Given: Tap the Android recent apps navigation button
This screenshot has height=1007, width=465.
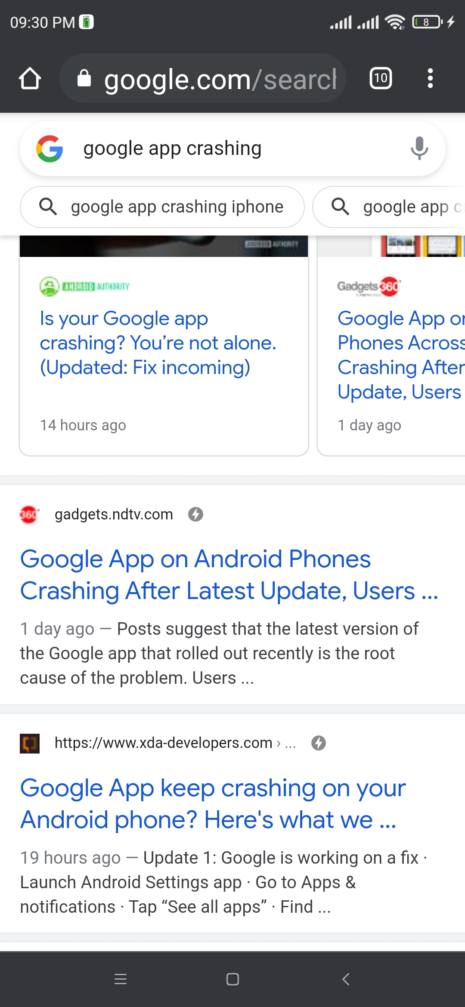Looking at the screenshot, I should point(121,979).
